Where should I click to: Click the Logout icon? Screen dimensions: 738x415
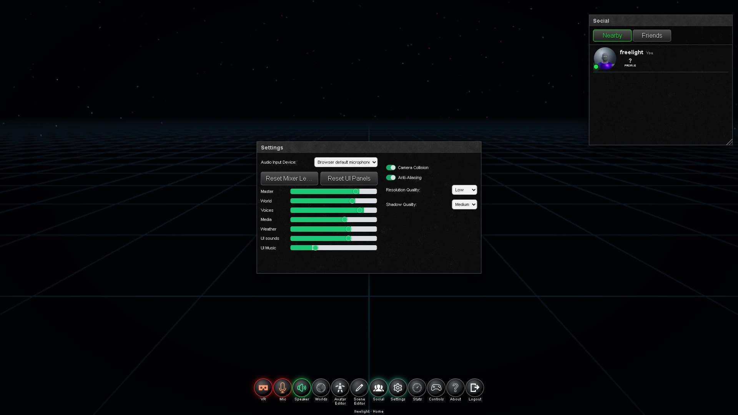tap(475, 388)
